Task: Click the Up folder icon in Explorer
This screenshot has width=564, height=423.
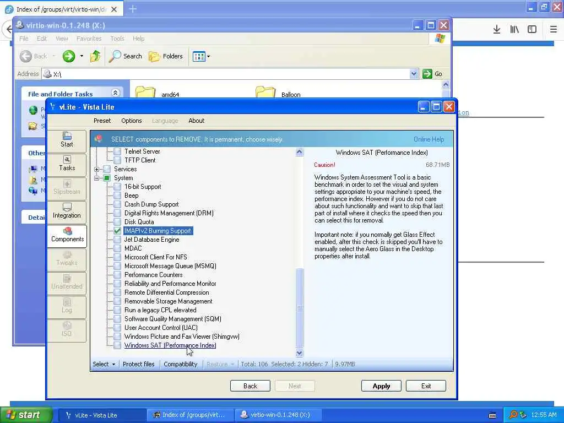Action: pyautogui.click(x=95, y=56)
